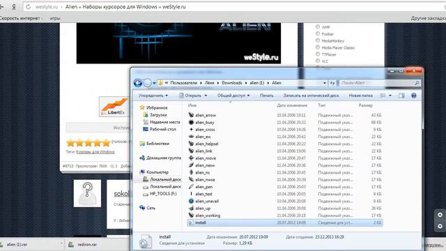Open the address bar history dropdown

coord(325,83)
